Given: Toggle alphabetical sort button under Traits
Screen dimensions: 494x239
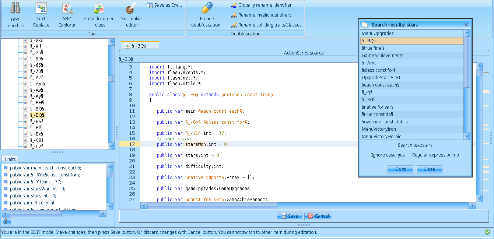Looking at the screenshot, I should tap(7, 221).
